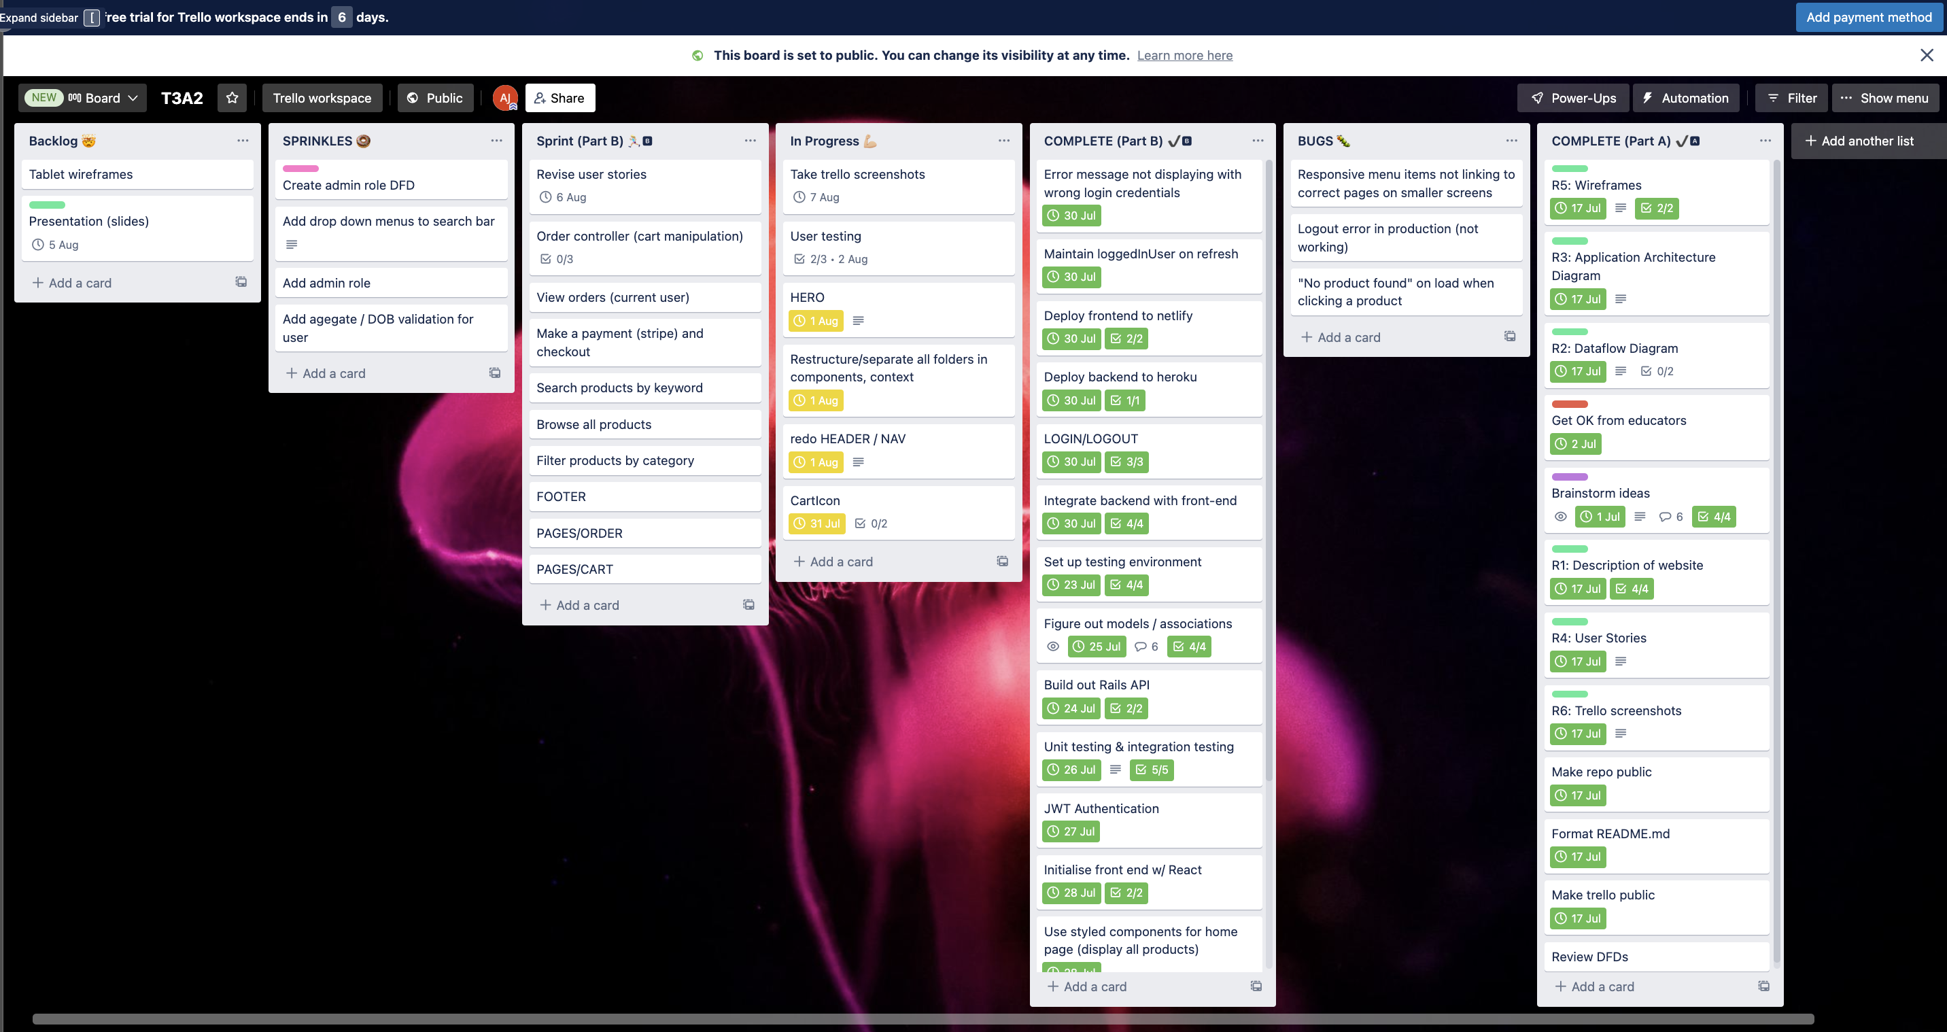Image resolution: width=1947 pixels, height=1032 pixels.
Task: Open the Filter cards button
Action: tap(1791, 97)
